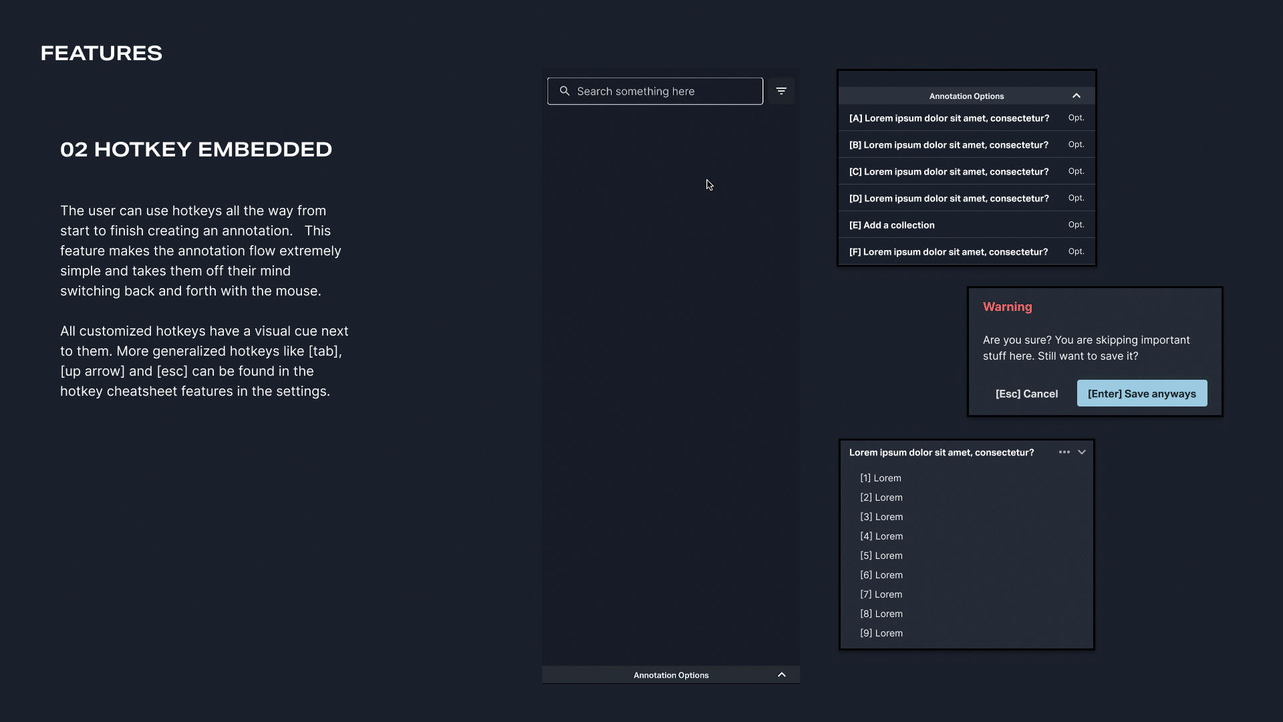The image size is (1283, 722).
Task: Select answer [5] Lorem
Action: pos(881,556)
